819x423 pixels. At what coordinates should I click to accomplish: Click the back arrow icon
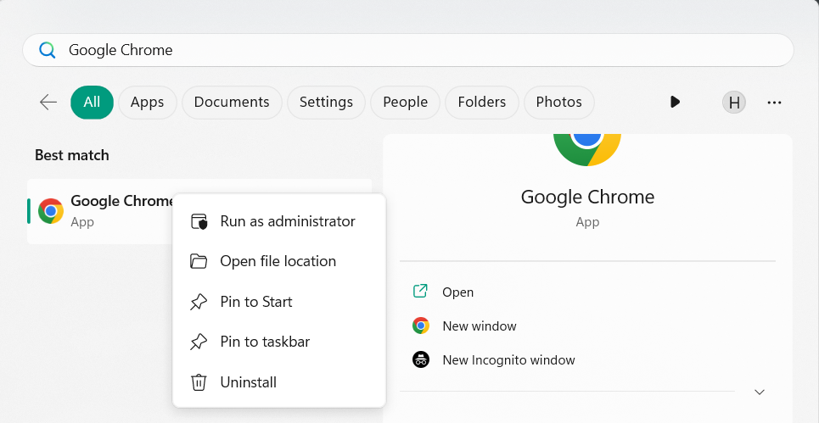coord(48,103)
